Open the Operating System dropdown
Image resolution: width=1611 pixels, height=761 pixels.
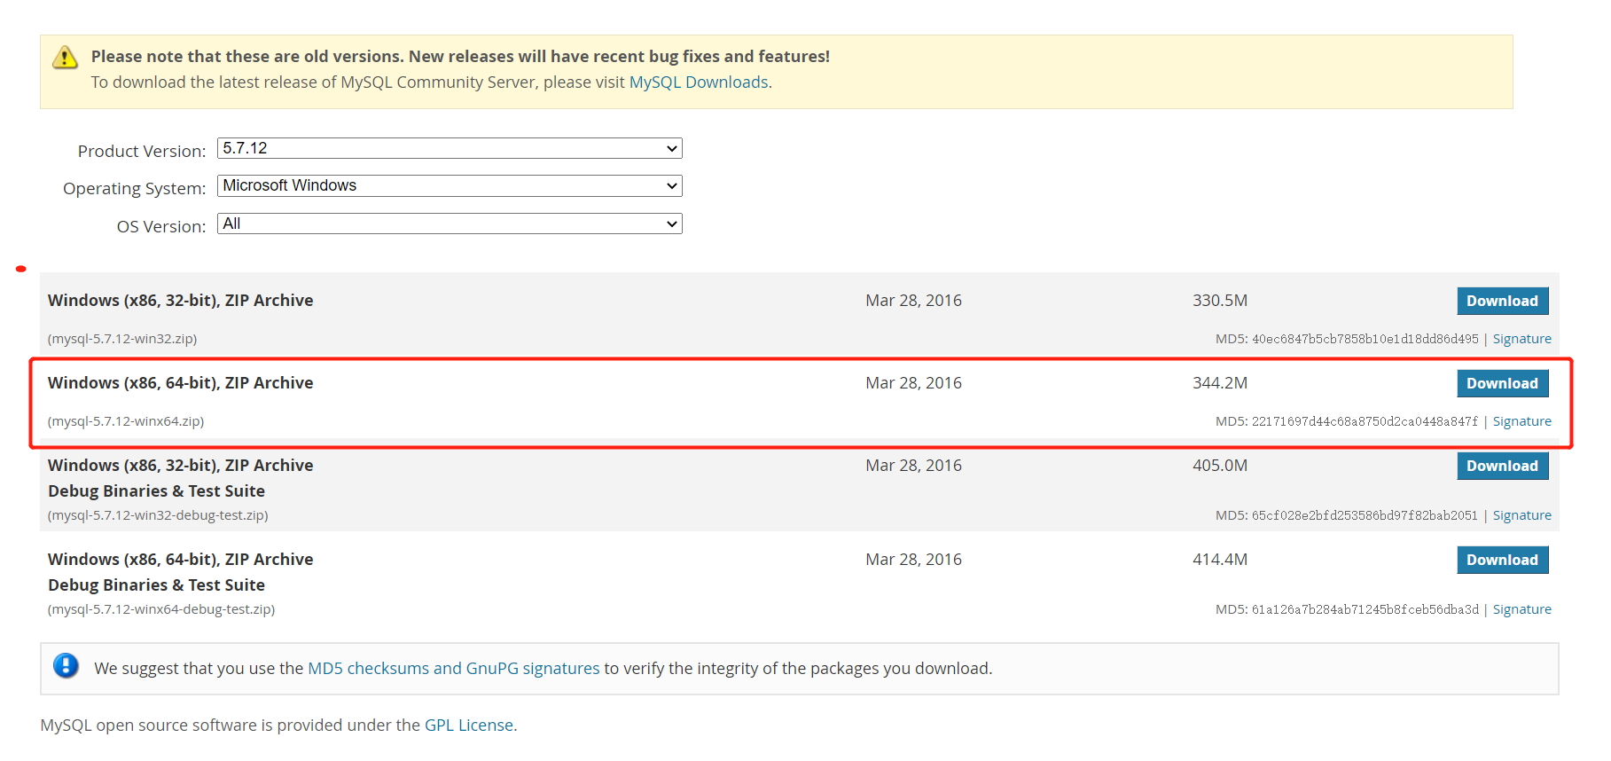(450, 185)
